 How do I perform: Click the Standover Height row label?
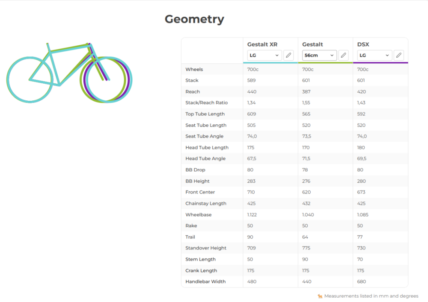click(206, 248)
